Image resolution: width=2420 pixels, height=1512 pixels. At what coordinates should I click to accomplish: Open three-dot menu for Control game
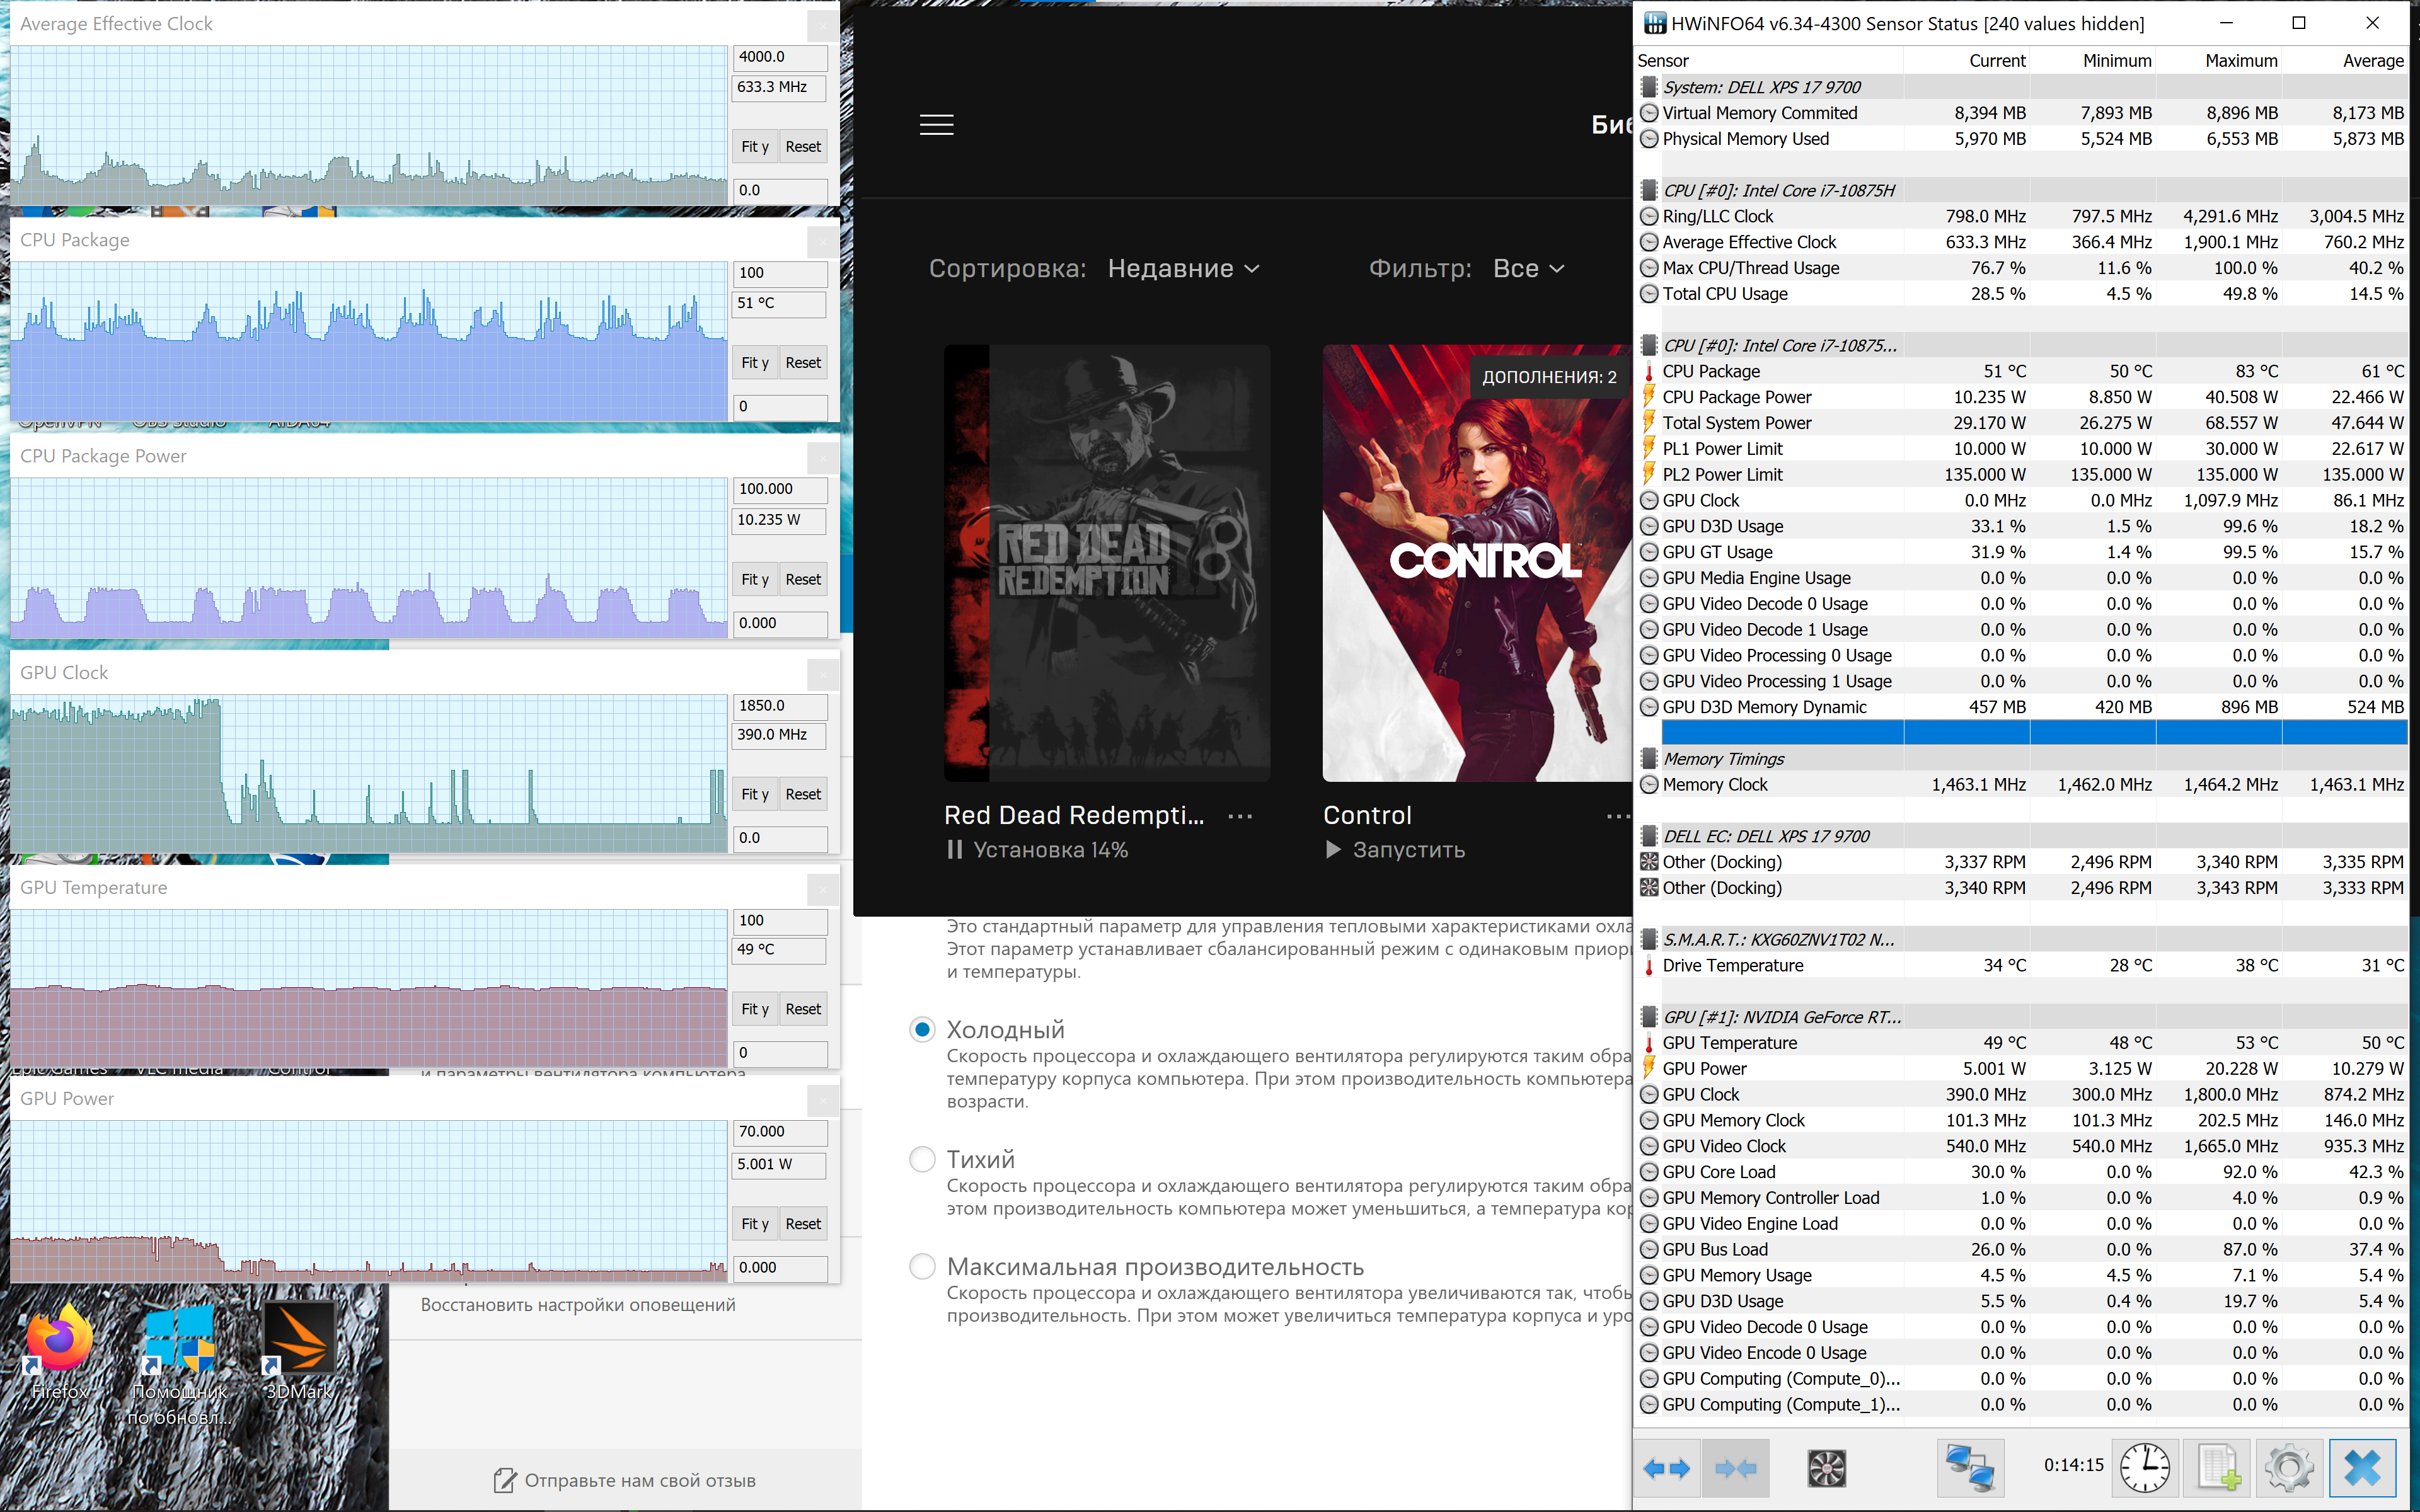click(1618, 816)
